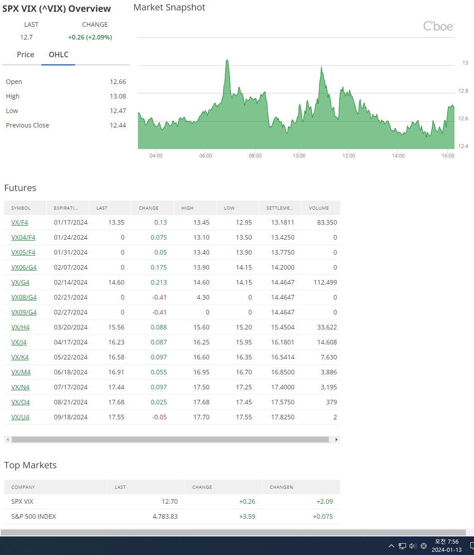474x555 pixels.
Task: Click the 03/20/2024 expiration cell
Action: 71,327
